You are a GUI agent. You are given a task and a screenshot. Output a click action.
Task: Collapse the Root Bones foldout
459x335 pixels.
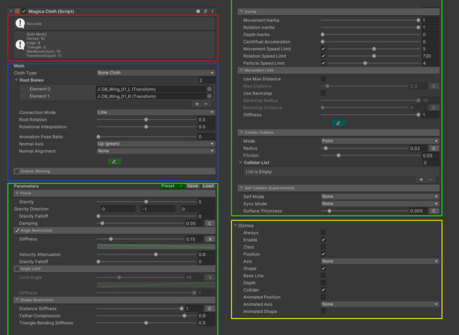tap(16, 80)
